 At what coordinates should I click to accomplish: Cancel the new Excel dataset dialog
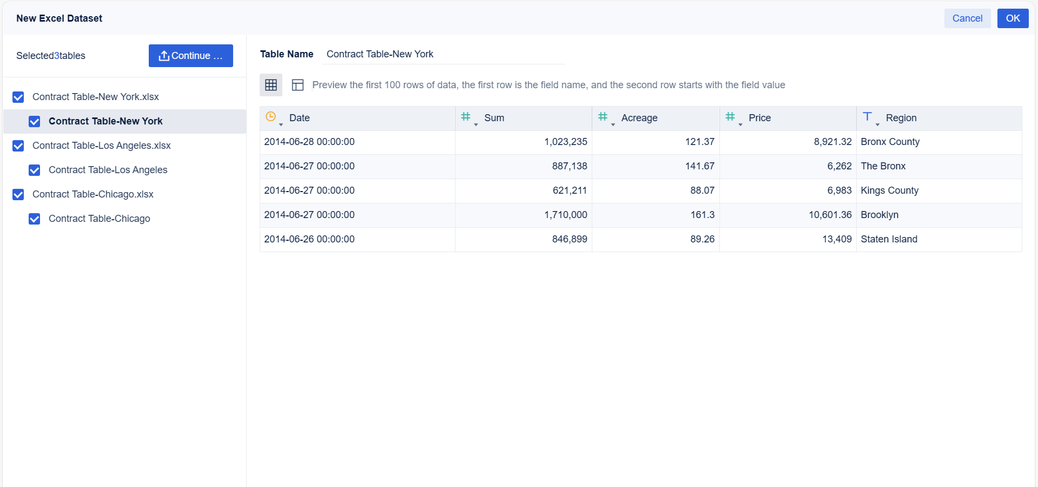point(967,18)
